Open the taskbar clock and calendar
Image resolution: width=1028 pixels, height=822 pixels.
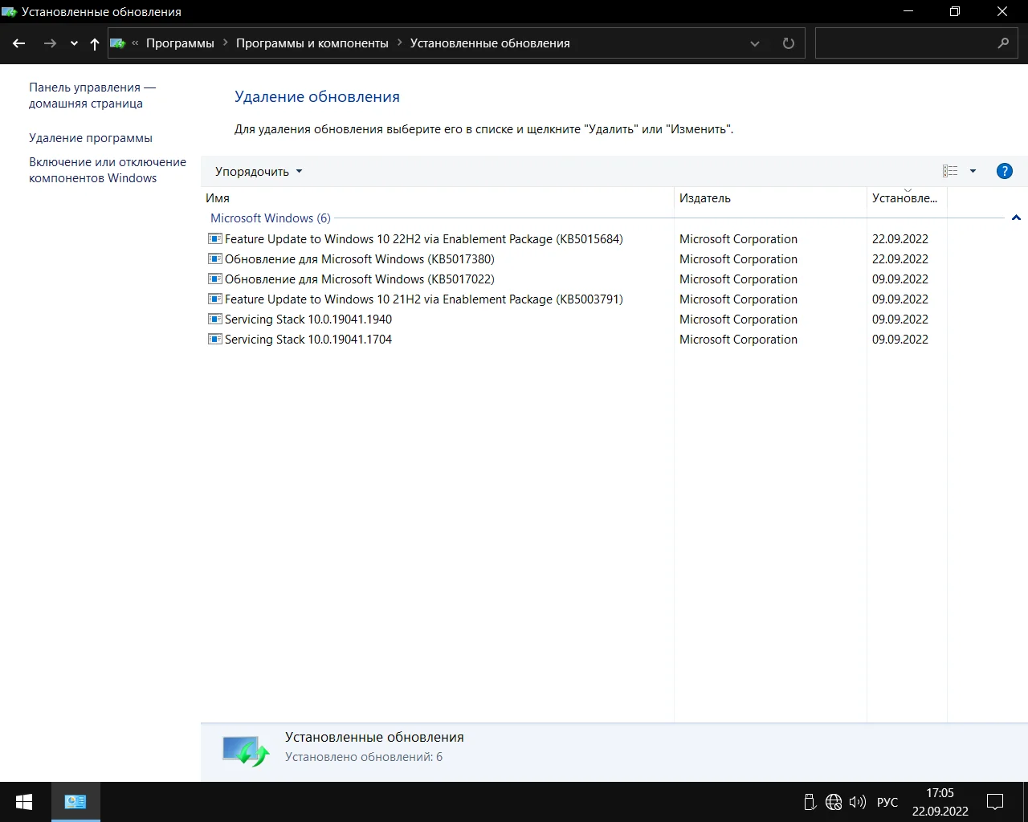pyautogui.click(x=940, y=802)
